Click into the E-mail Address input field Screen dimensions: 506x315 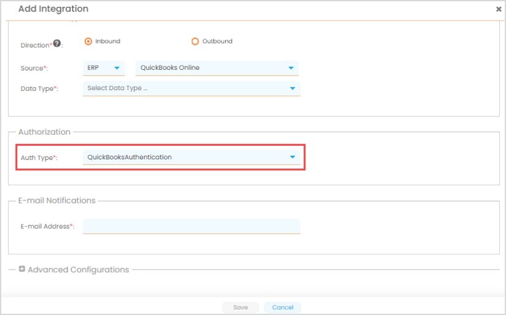point(191,226)
